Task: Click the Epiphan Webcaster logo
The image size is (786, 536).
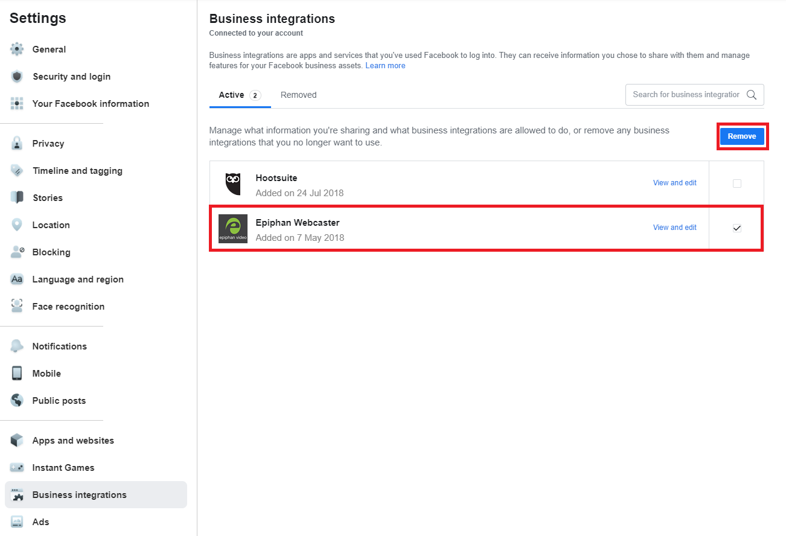Action: point(233,229)
